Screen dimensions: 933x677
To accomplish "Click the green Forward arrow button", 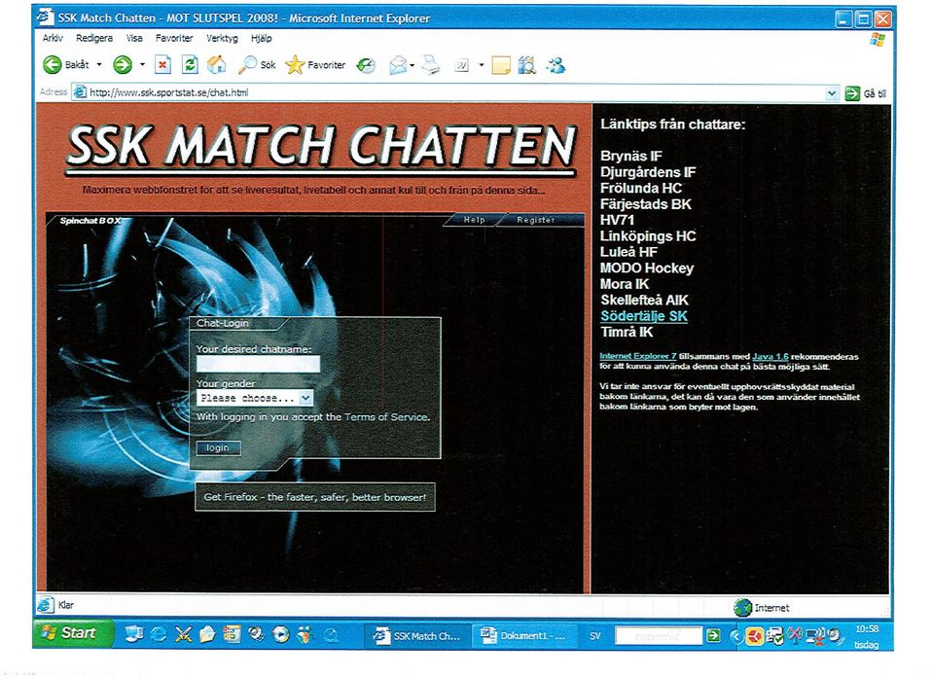I will (x=123, y=65).
